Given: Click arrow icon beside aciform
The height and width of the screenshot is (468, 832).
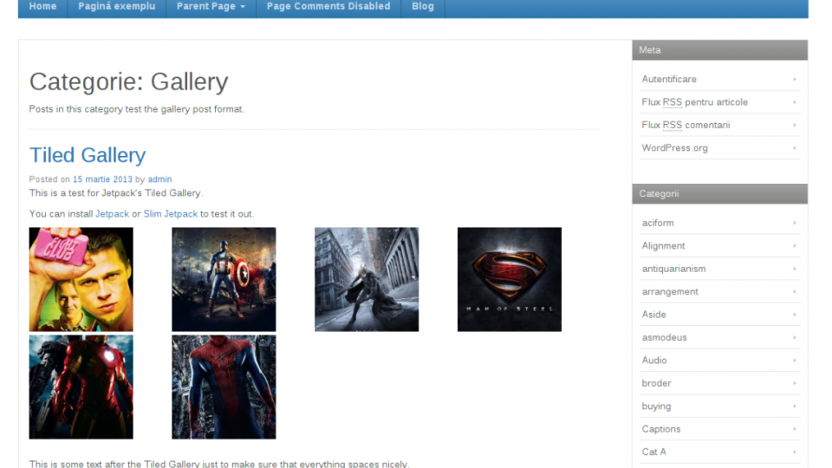Looking at the screenshot, I should pos(795,223).
